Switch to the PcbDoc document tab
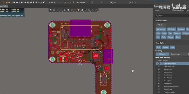The image size is (189, 94). pyautogui.click(x=4, y=6)
